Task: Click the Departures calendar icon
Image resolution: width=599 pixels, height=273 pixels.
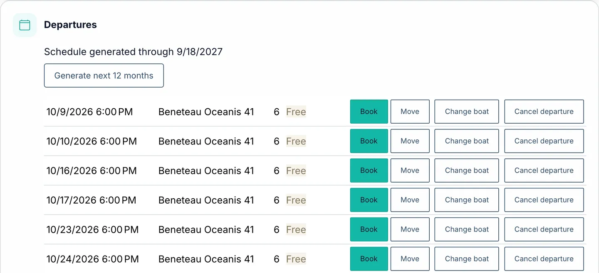Action: click(x=25, y=25)
